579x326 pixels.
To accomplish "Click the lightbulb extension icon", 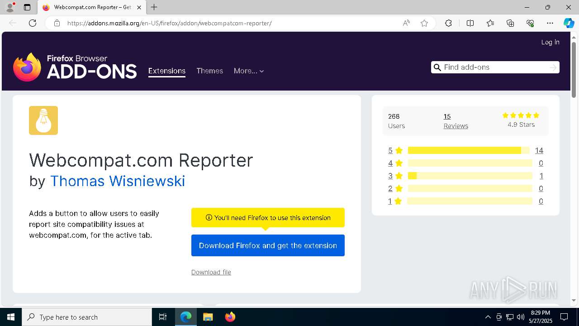I will (43, 120).
